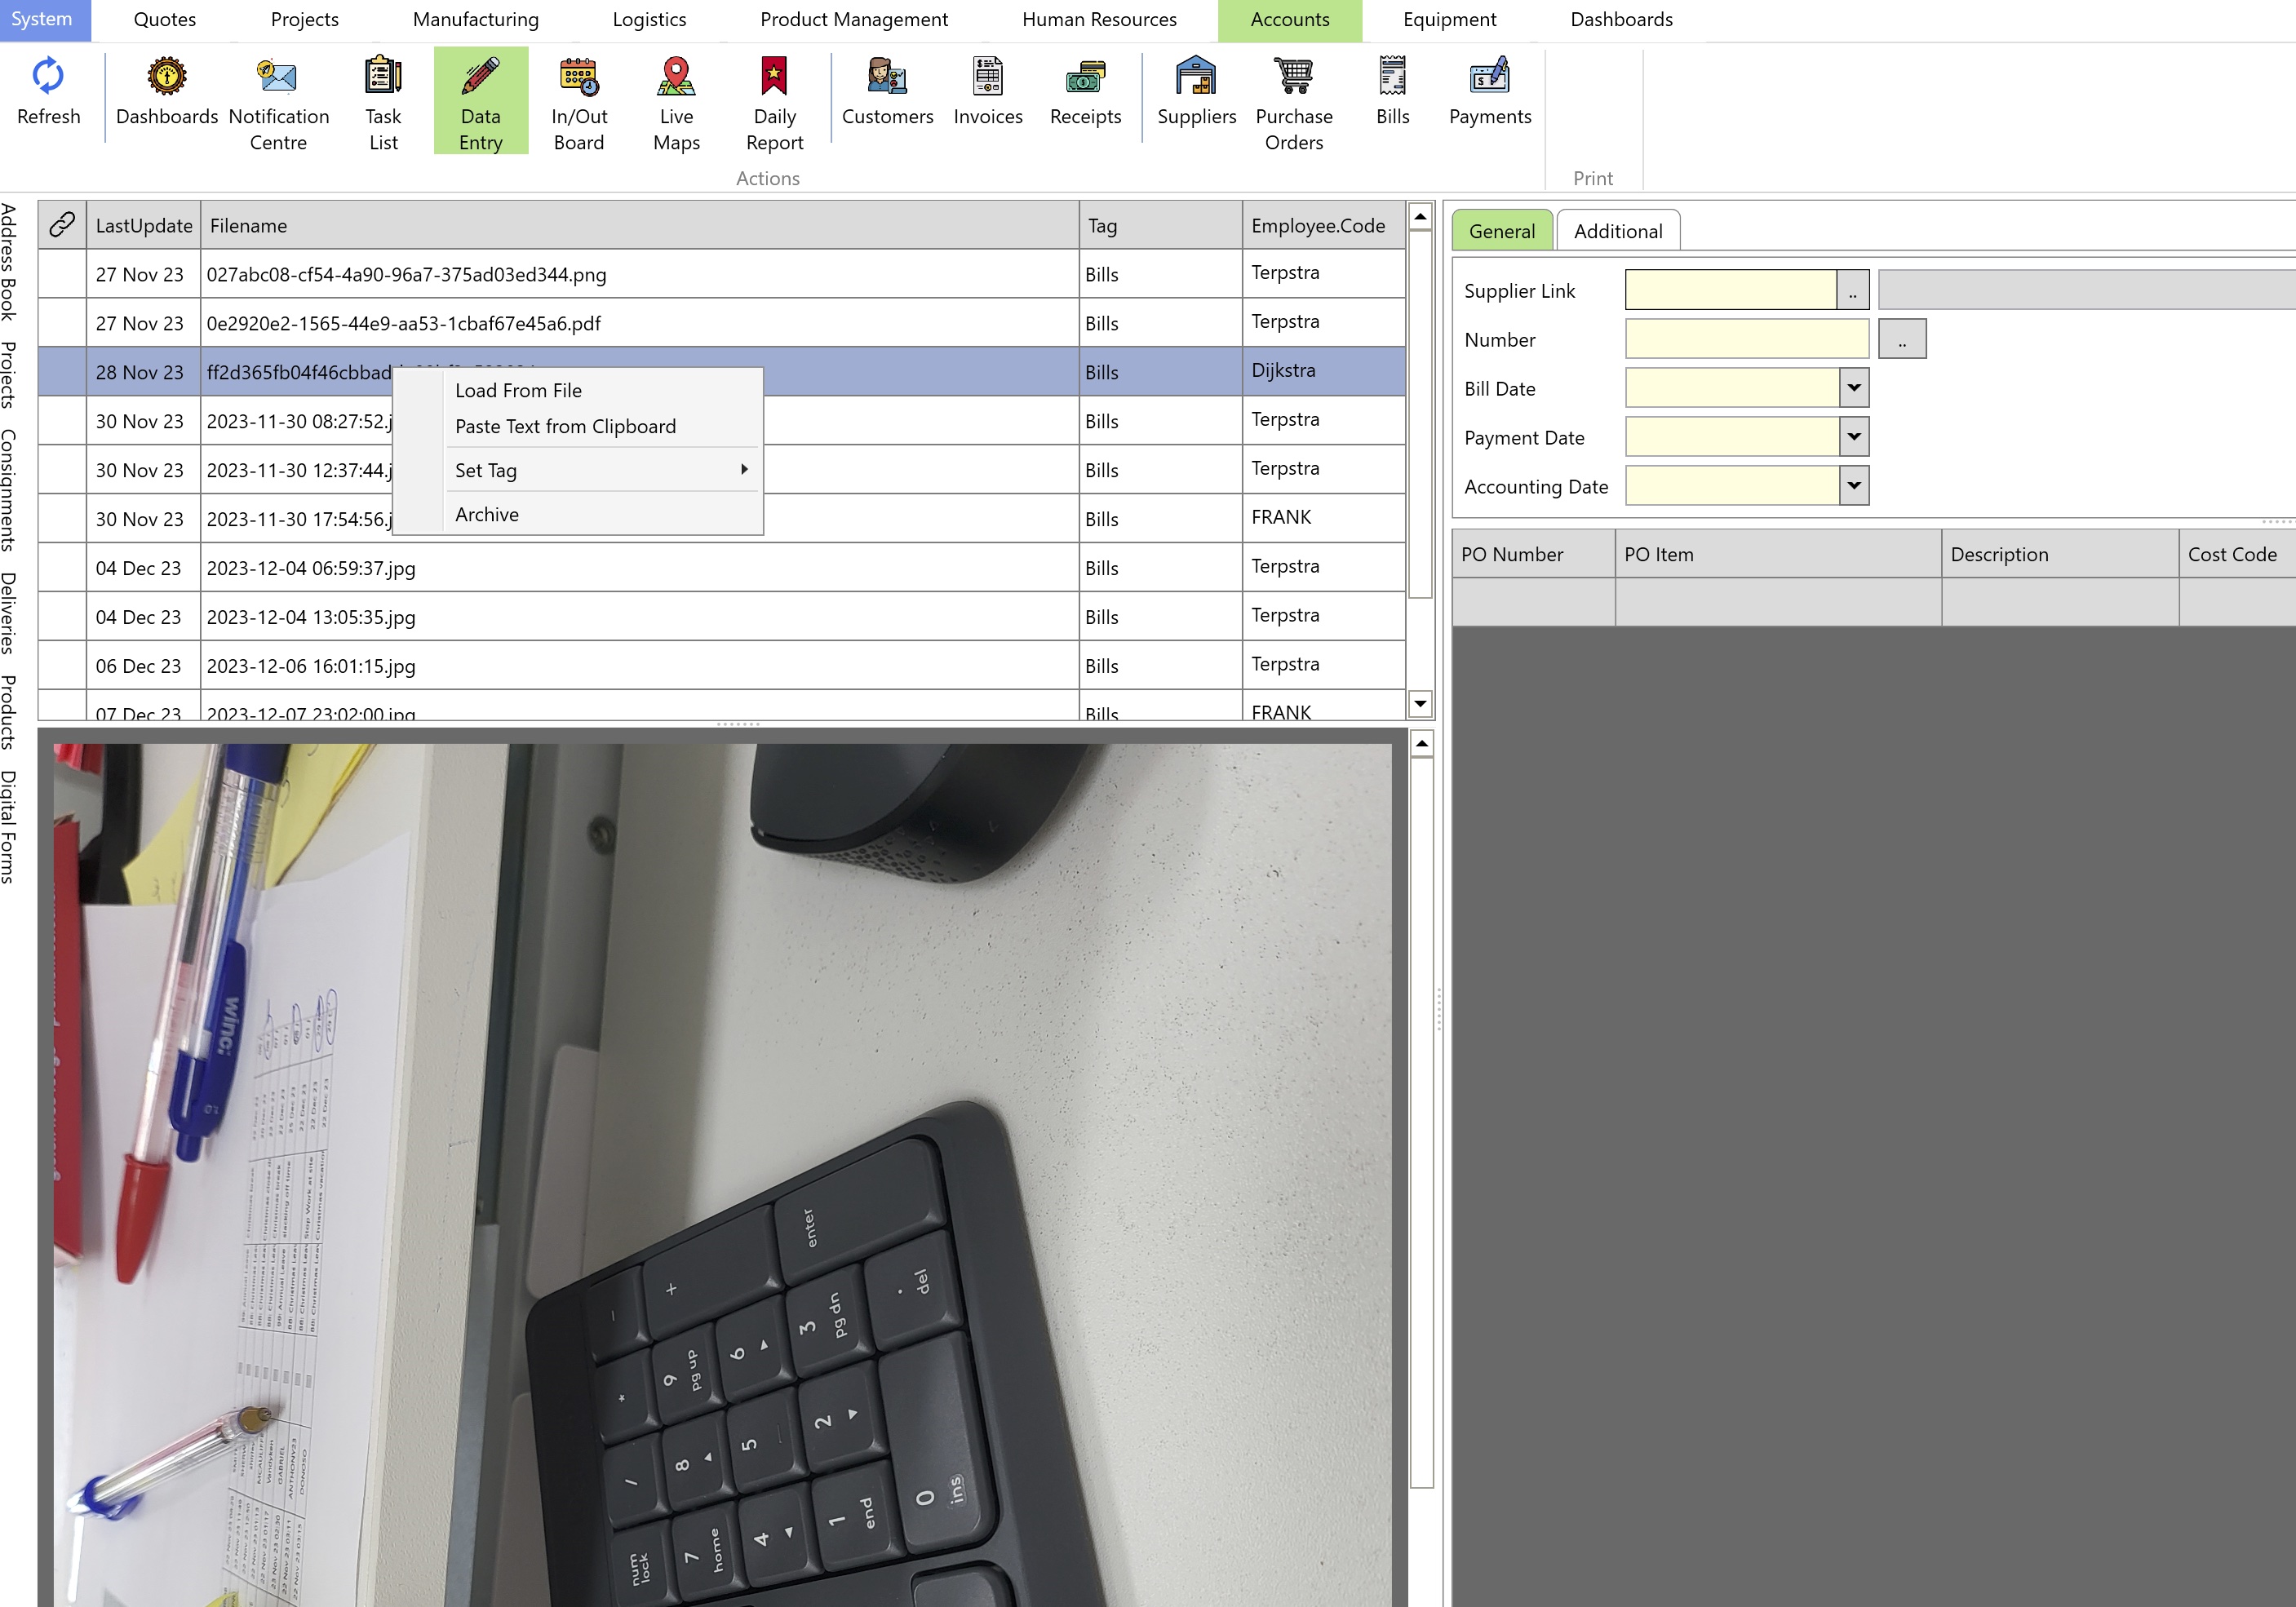Open Live Maps
The width and height of the screenshot is (2296, 1607).
click(676, 102)
